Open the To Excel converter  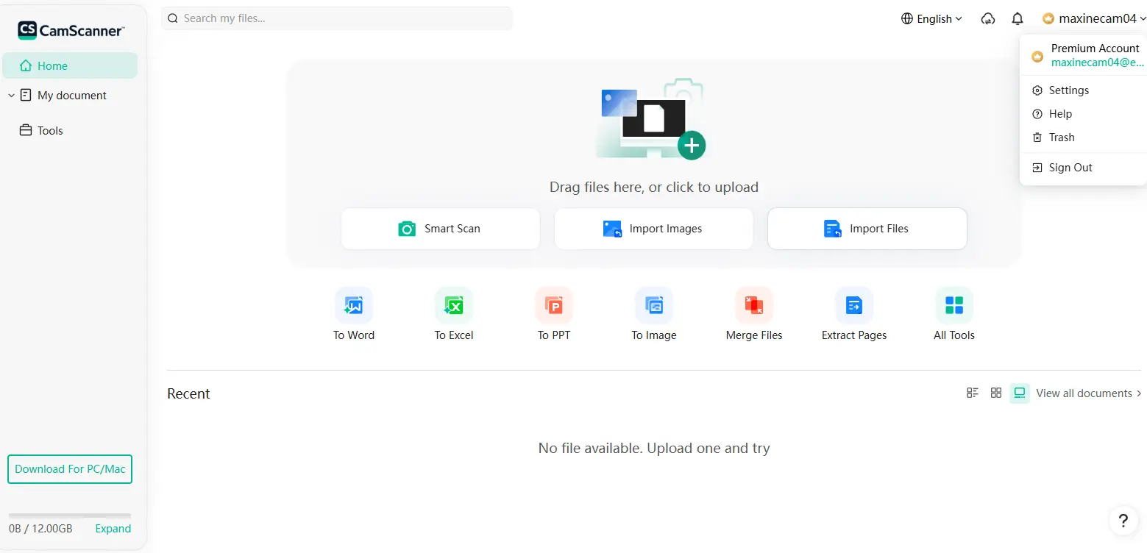454,314
